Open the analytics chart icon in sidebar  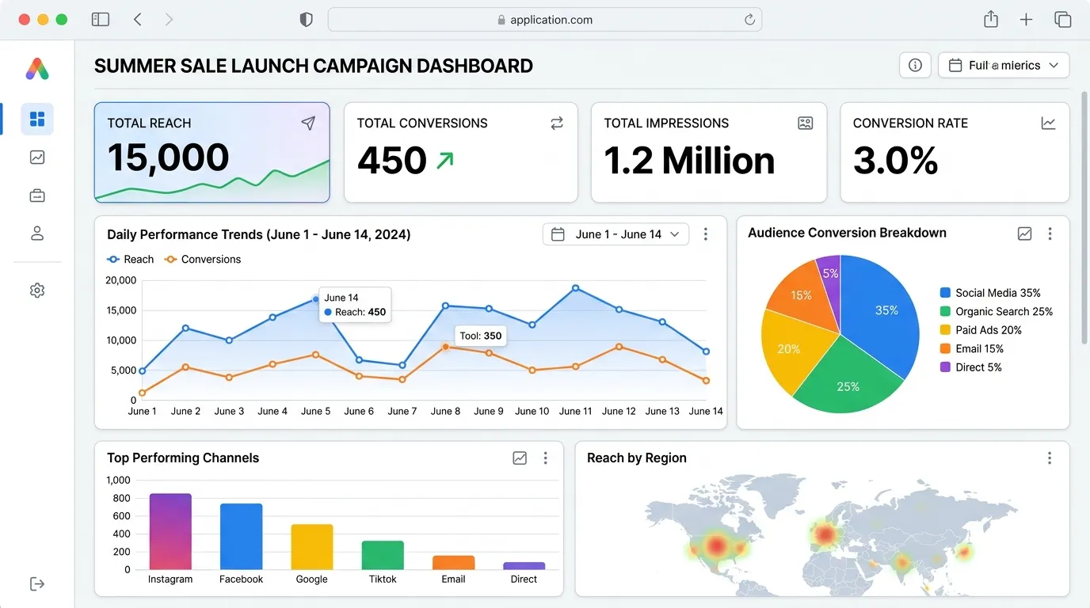tap(37, 157)
